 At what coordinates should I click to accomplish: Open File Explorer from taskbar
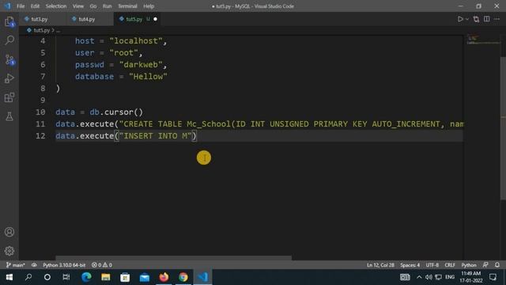tap(105, 277)
